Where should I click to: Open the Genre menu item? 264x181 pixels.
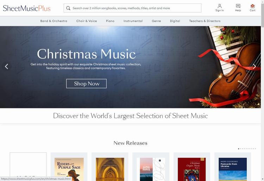[x=156, y=21]
